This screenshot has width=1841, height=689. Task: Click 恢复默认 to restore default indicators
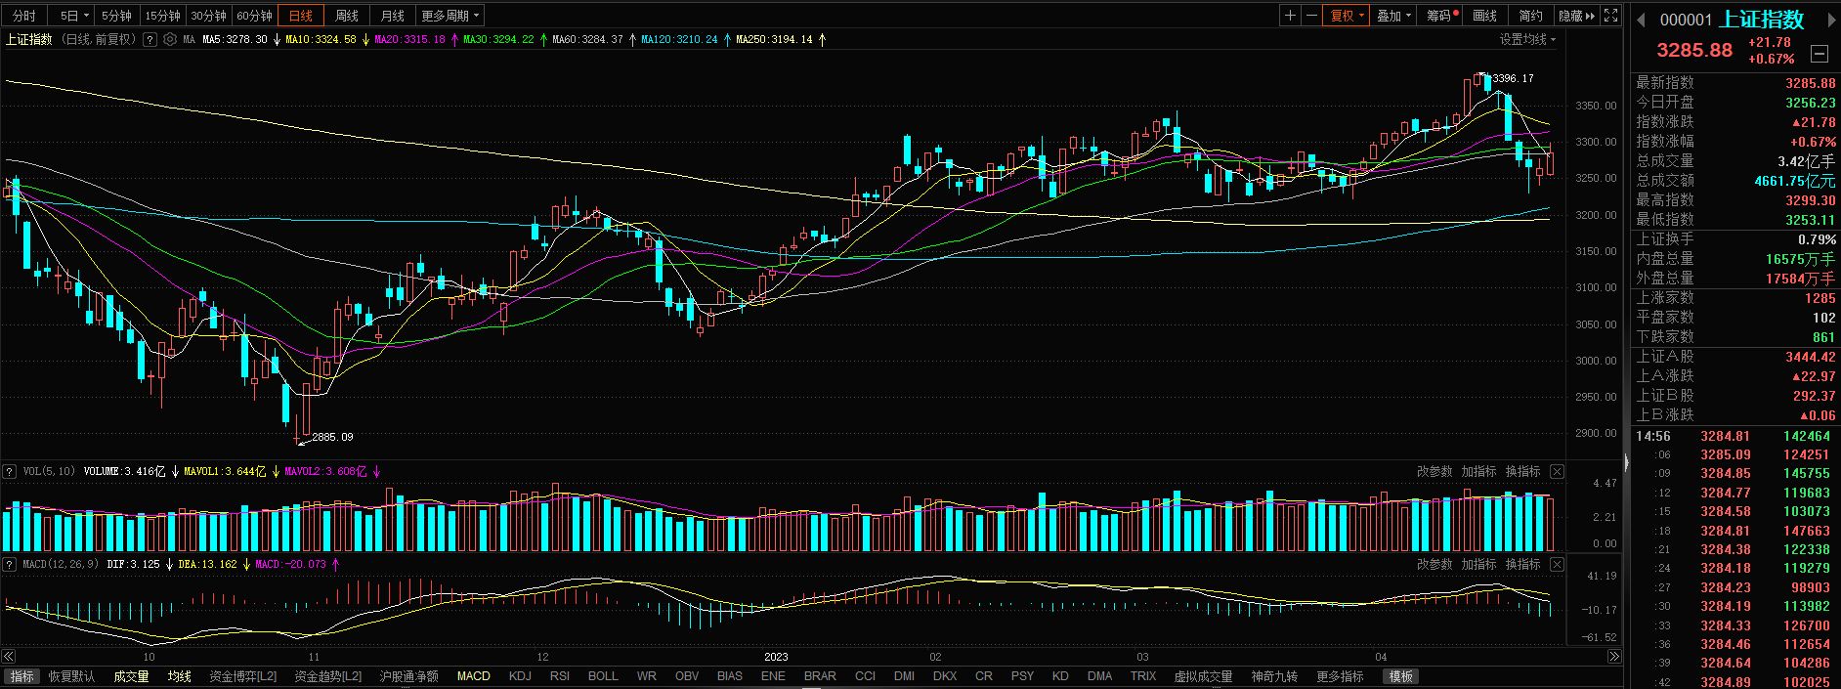(x=72, y=676)
